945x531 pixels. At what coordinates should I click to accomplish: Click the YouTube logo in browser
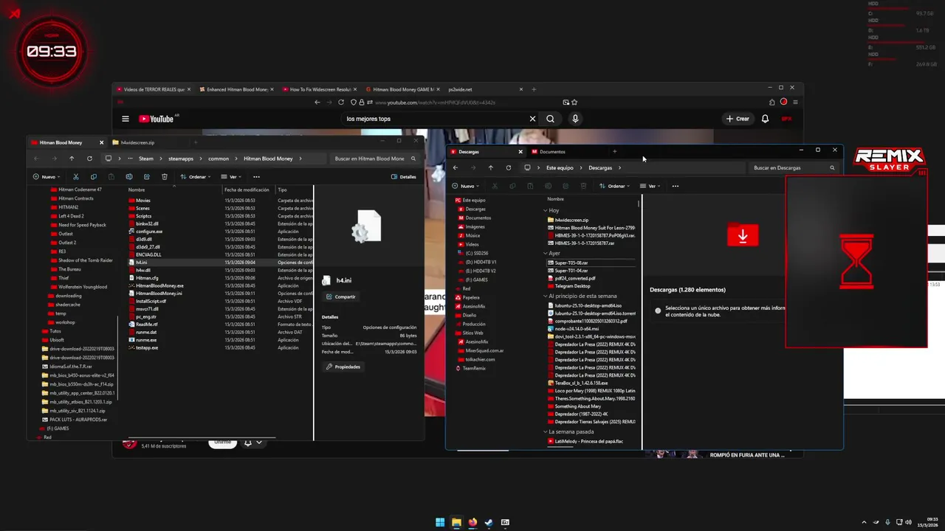[156, 119]
